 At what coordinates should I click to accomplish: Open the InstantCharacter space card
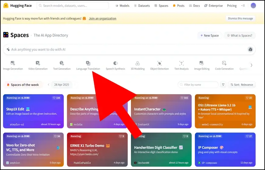tap(161, 111)
